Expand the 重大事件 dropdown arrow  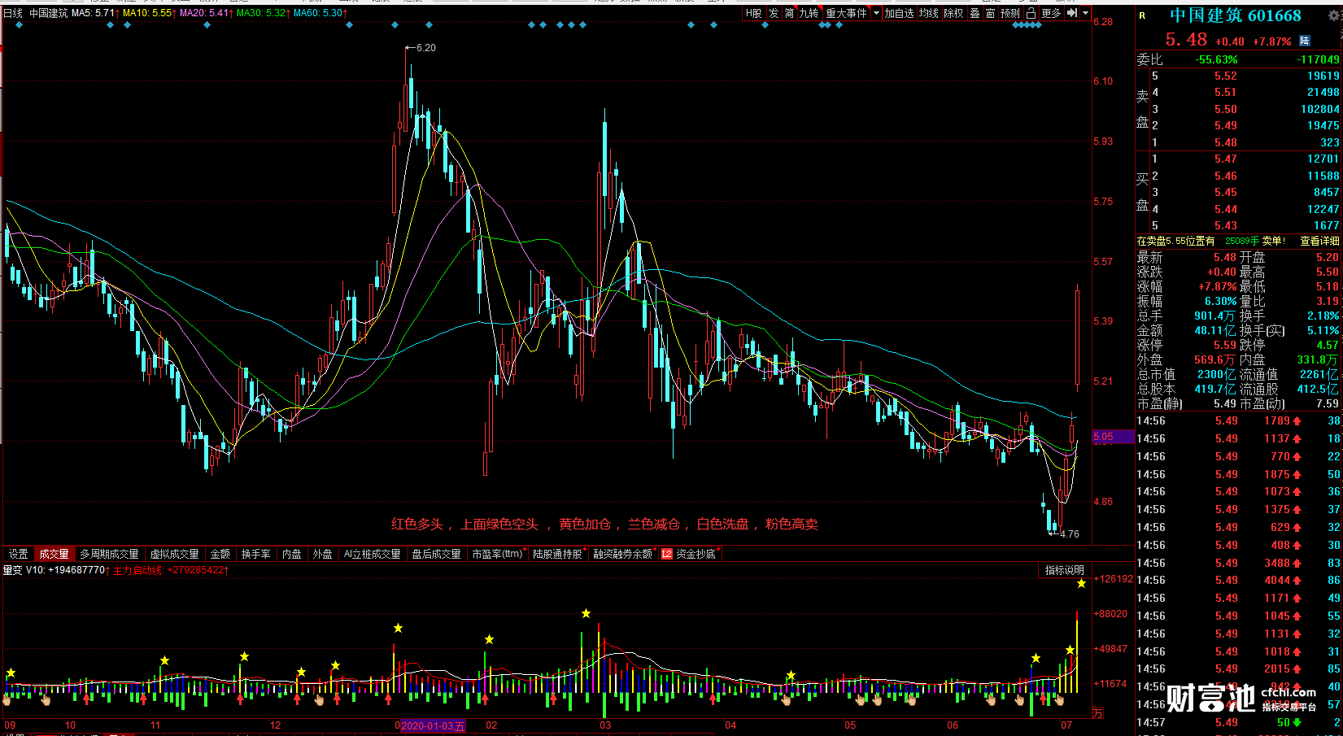click(x=876, y=13)
